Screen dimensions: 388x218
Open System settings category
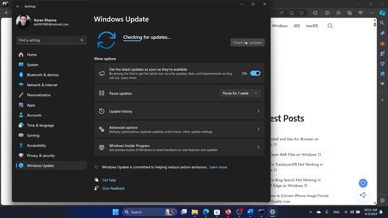pos(51,65)
